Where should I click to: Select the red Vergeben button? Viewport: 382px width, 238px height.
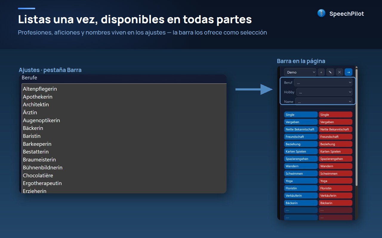pyautogui.click(x=335, y=122)
